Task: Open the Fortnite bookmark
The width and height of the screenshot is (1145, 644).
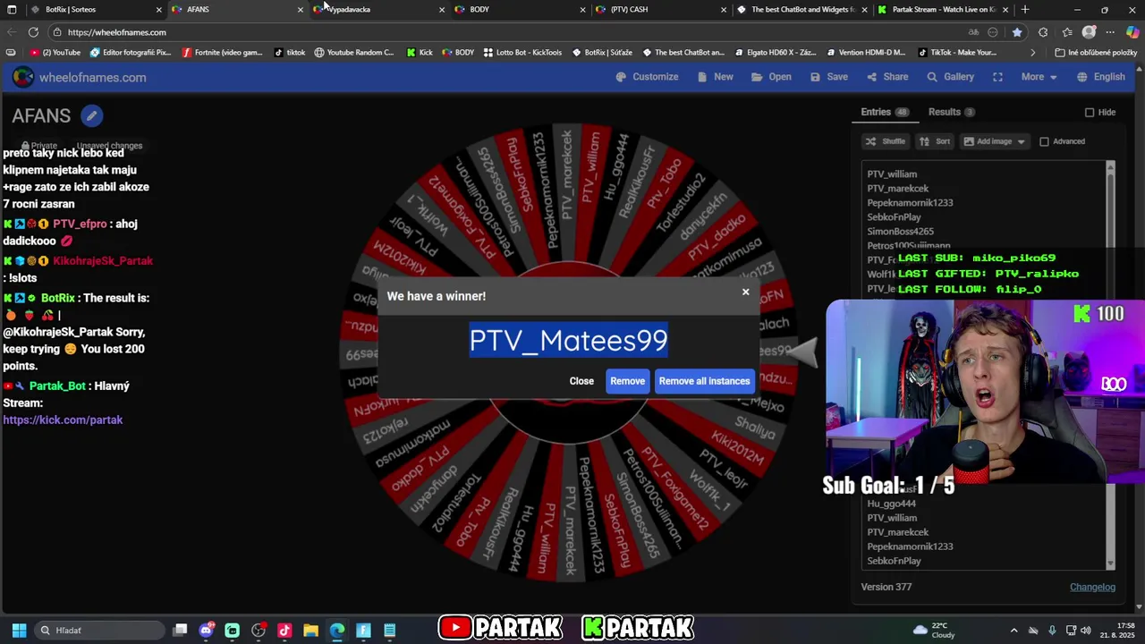Action: (222, 53)
